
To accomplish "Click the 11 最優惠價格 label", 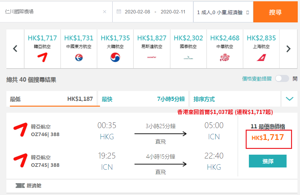I will 268,126.
